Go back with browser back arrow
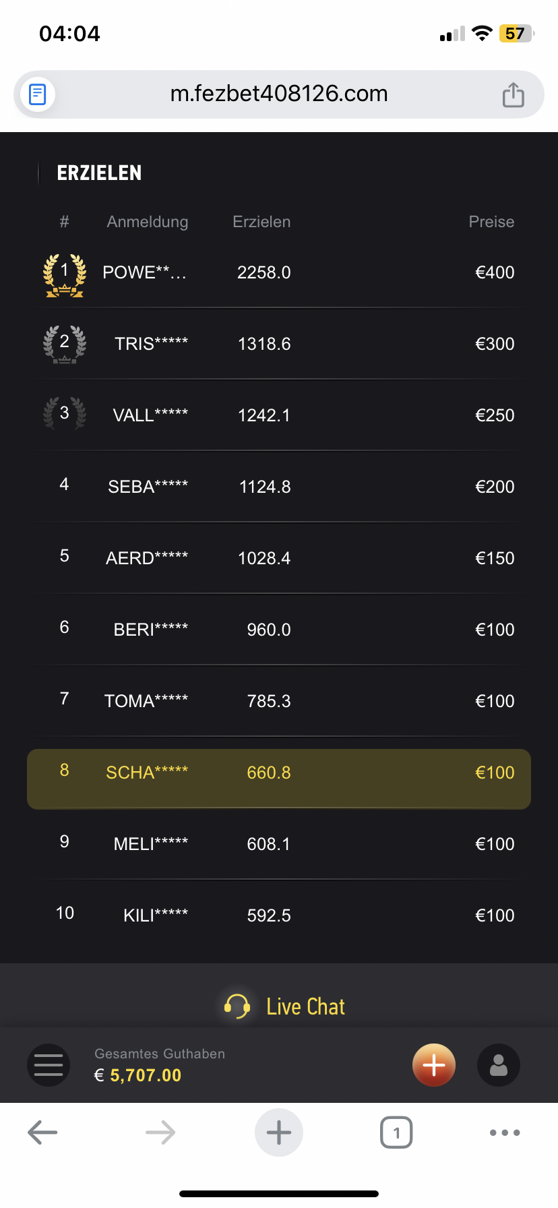 click(x=42, y=1132)
